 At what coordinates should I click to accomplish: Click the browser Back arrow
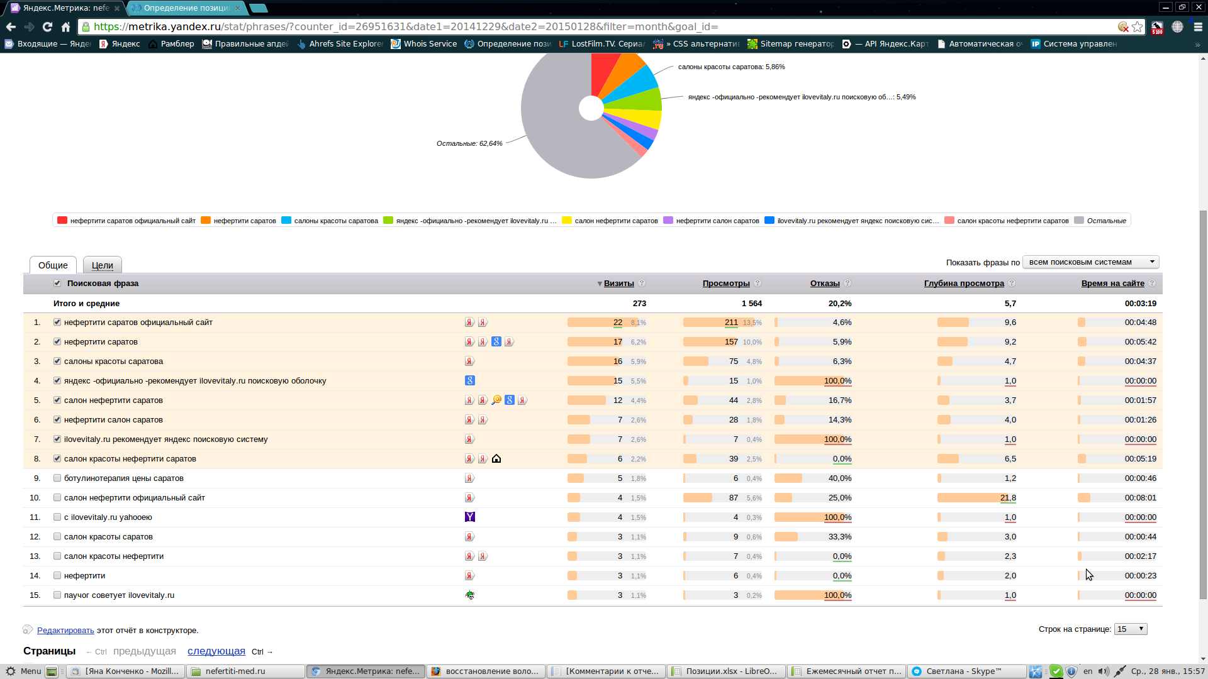pos(11,26)
